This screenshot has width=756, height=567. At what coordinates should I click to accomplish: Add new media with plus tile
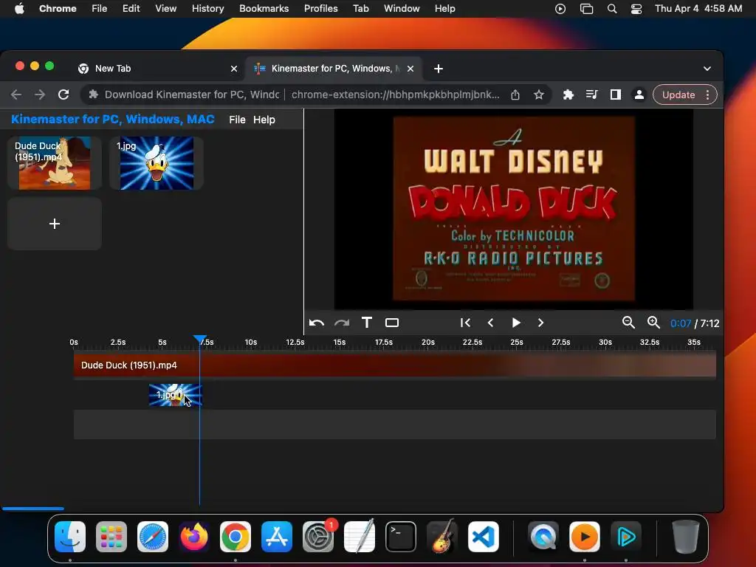click(55, 224)
